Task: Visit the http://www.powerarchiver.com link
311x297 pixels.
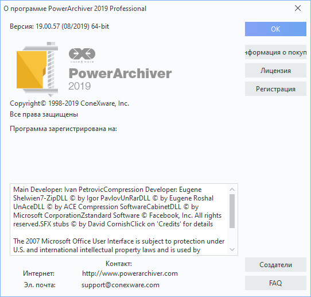Action: (130, 273)
